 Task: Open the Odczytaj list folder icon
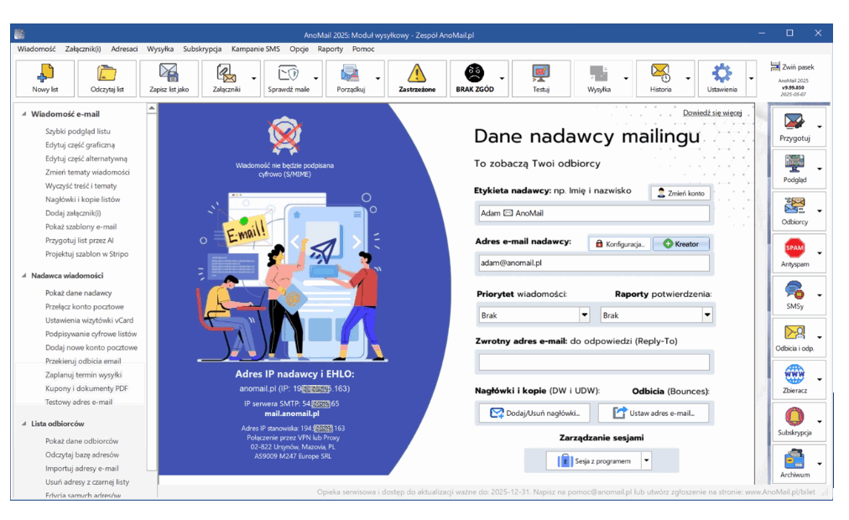click(x=107, y=73)
